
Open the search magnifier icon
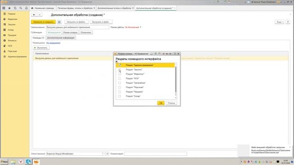[x=21, y=8]
